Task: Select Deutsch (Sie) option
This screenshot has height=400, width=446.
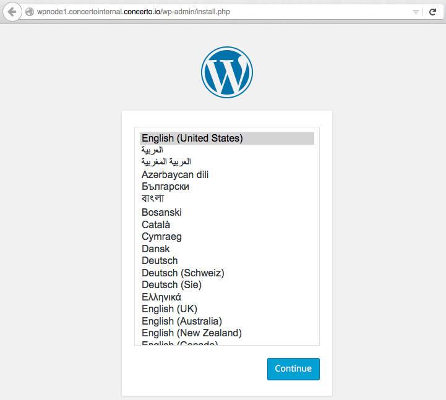Action: pyautogui.click(x=227, y=285)
